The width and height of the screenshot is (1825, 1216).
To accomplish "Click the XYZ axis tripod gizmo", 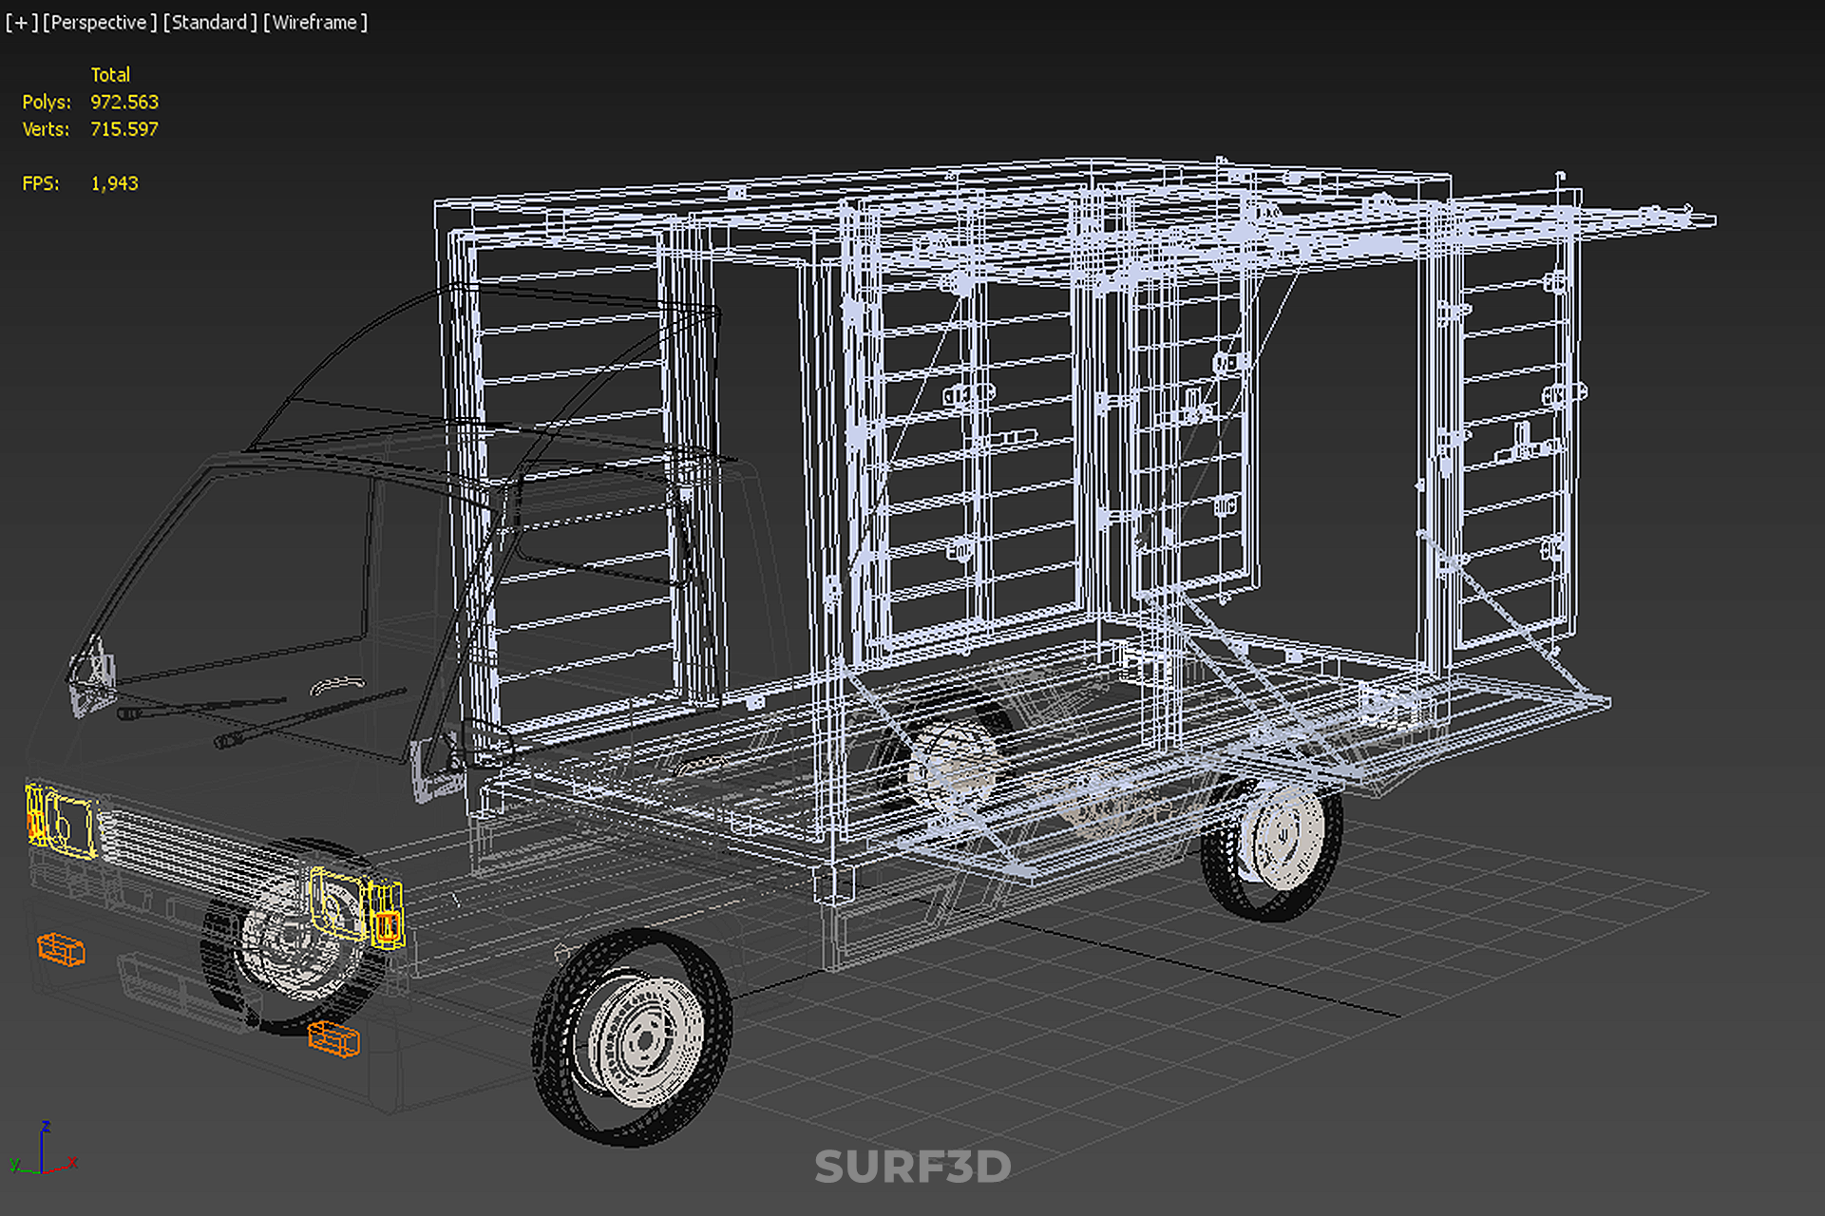I will 42,1151.
